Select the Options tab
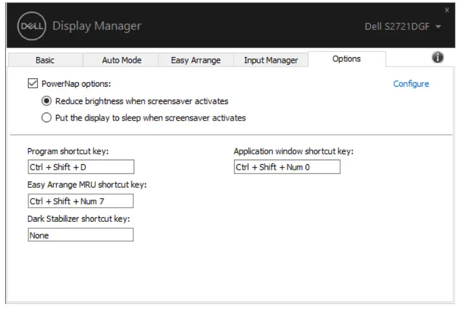 [x=346, y=59]
